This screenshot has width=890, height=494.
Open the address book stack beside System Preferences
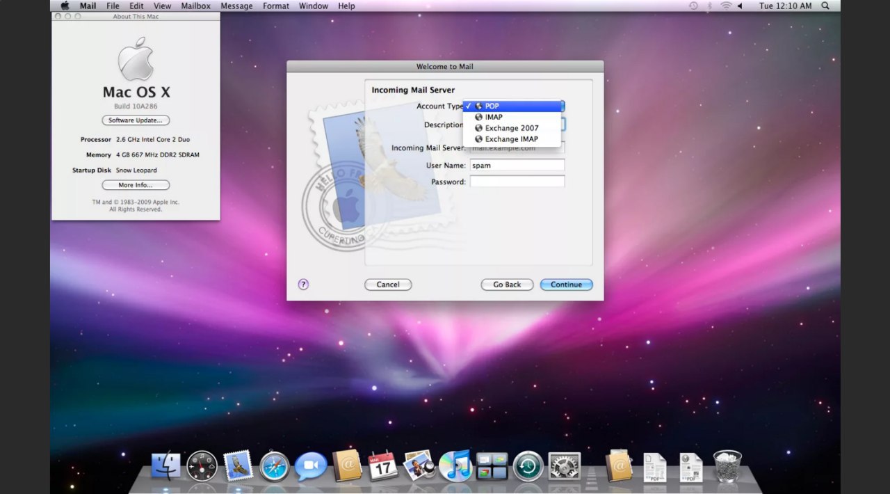point(619,465)
